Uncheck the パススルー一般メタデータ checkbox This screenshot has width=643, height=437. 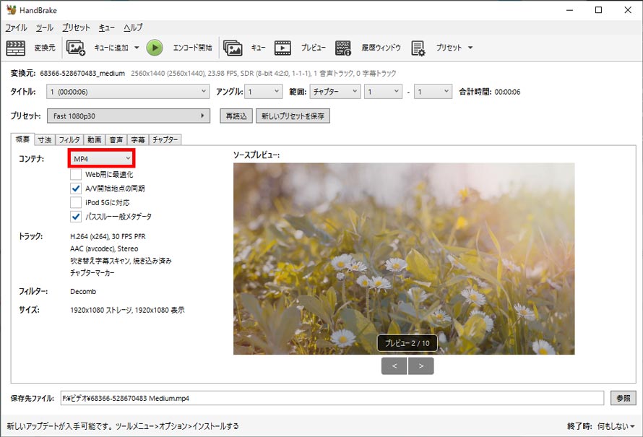75,217
